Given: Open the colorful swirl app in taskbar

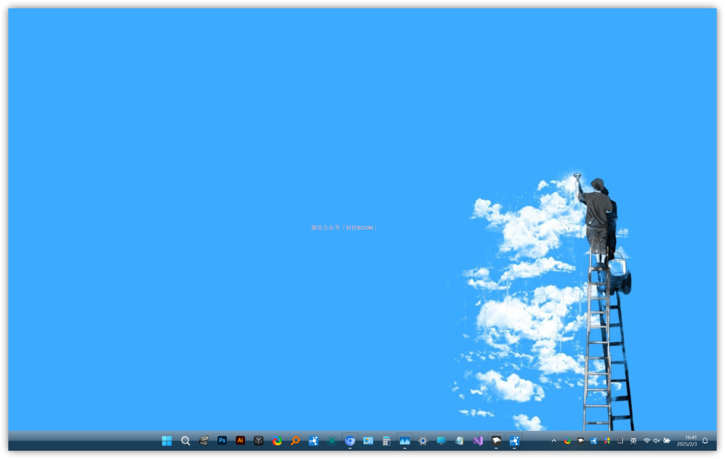Looking at the screenshot, I should [x=277, y=441].
